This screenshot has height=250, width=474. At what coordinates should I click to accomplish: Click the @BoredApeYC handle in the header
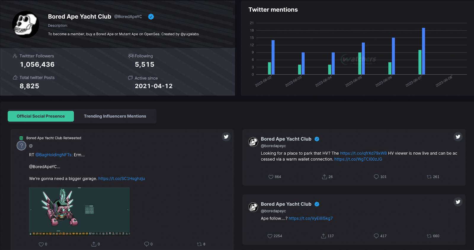pos(128,17)
